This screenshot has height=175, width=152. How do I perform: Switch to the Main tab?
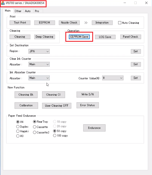[x=8, y=11]
